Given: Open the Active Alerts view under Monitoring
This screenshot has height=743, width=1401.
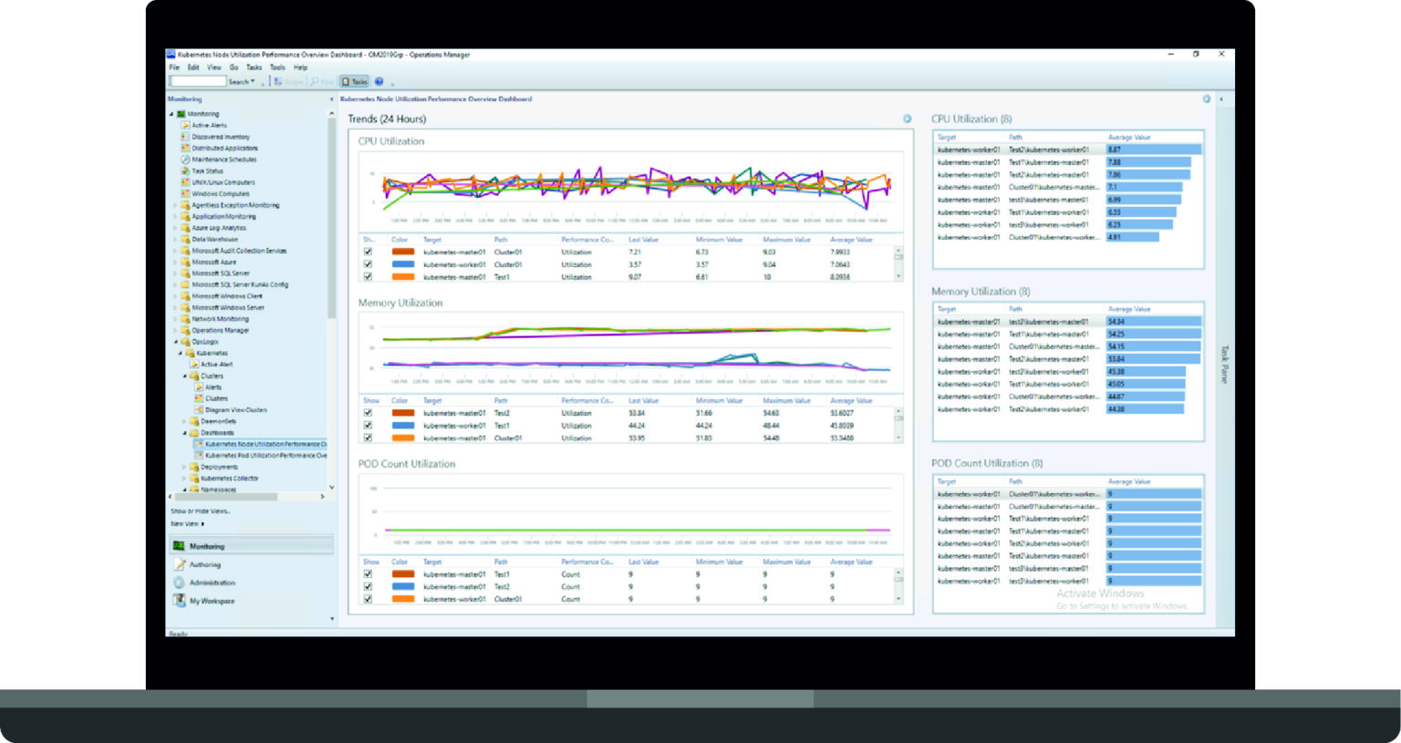Looking at the screenshot, I should click(x=209, y=125).
